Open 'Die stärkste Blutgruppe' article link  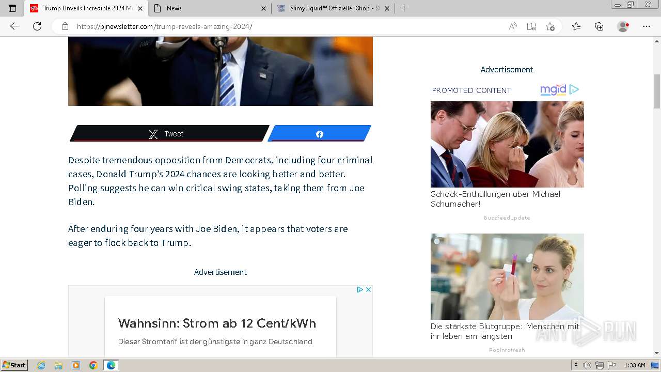pos(505,331)
